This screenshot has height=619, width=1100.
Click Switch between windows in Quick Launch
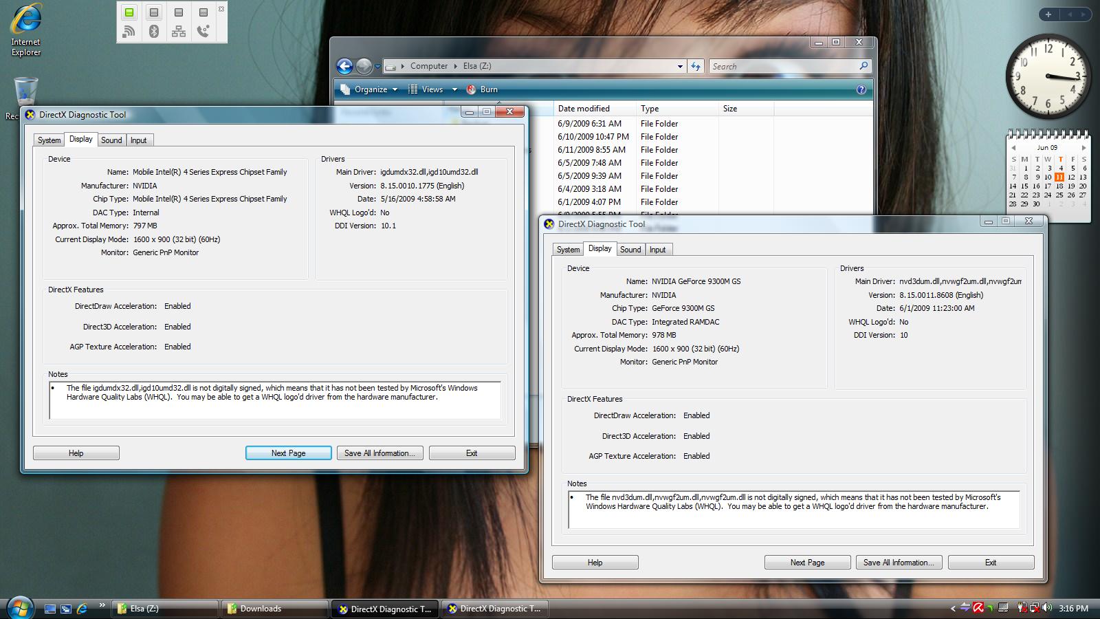coord(66,609)
